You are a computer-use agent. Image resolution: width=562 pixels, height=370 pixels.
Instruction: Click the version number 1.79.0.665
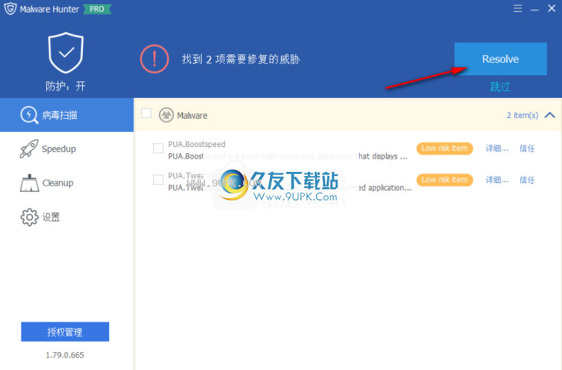point(65,355)
